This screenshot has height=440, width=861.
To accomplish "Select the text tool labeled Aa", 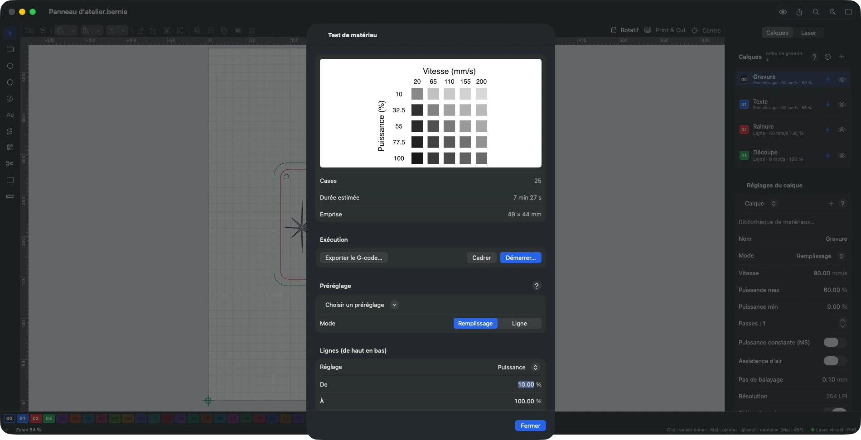I will [x=10, y=115].
